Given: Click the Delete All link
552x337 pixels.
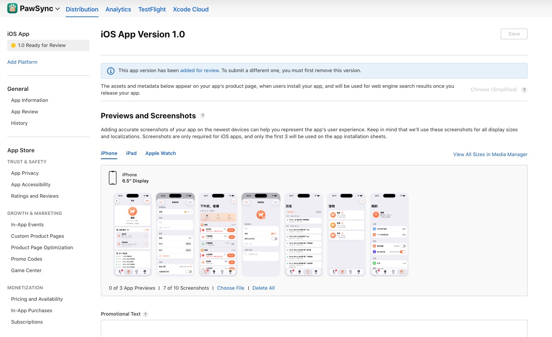Looking at the screenshot, I should click(264, 288).
